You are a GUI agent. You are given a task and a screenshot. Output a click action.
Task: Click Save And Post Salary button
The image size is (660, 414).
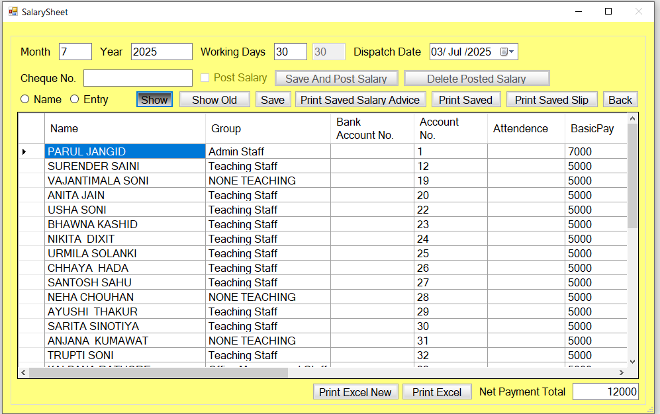pos(336,79)
